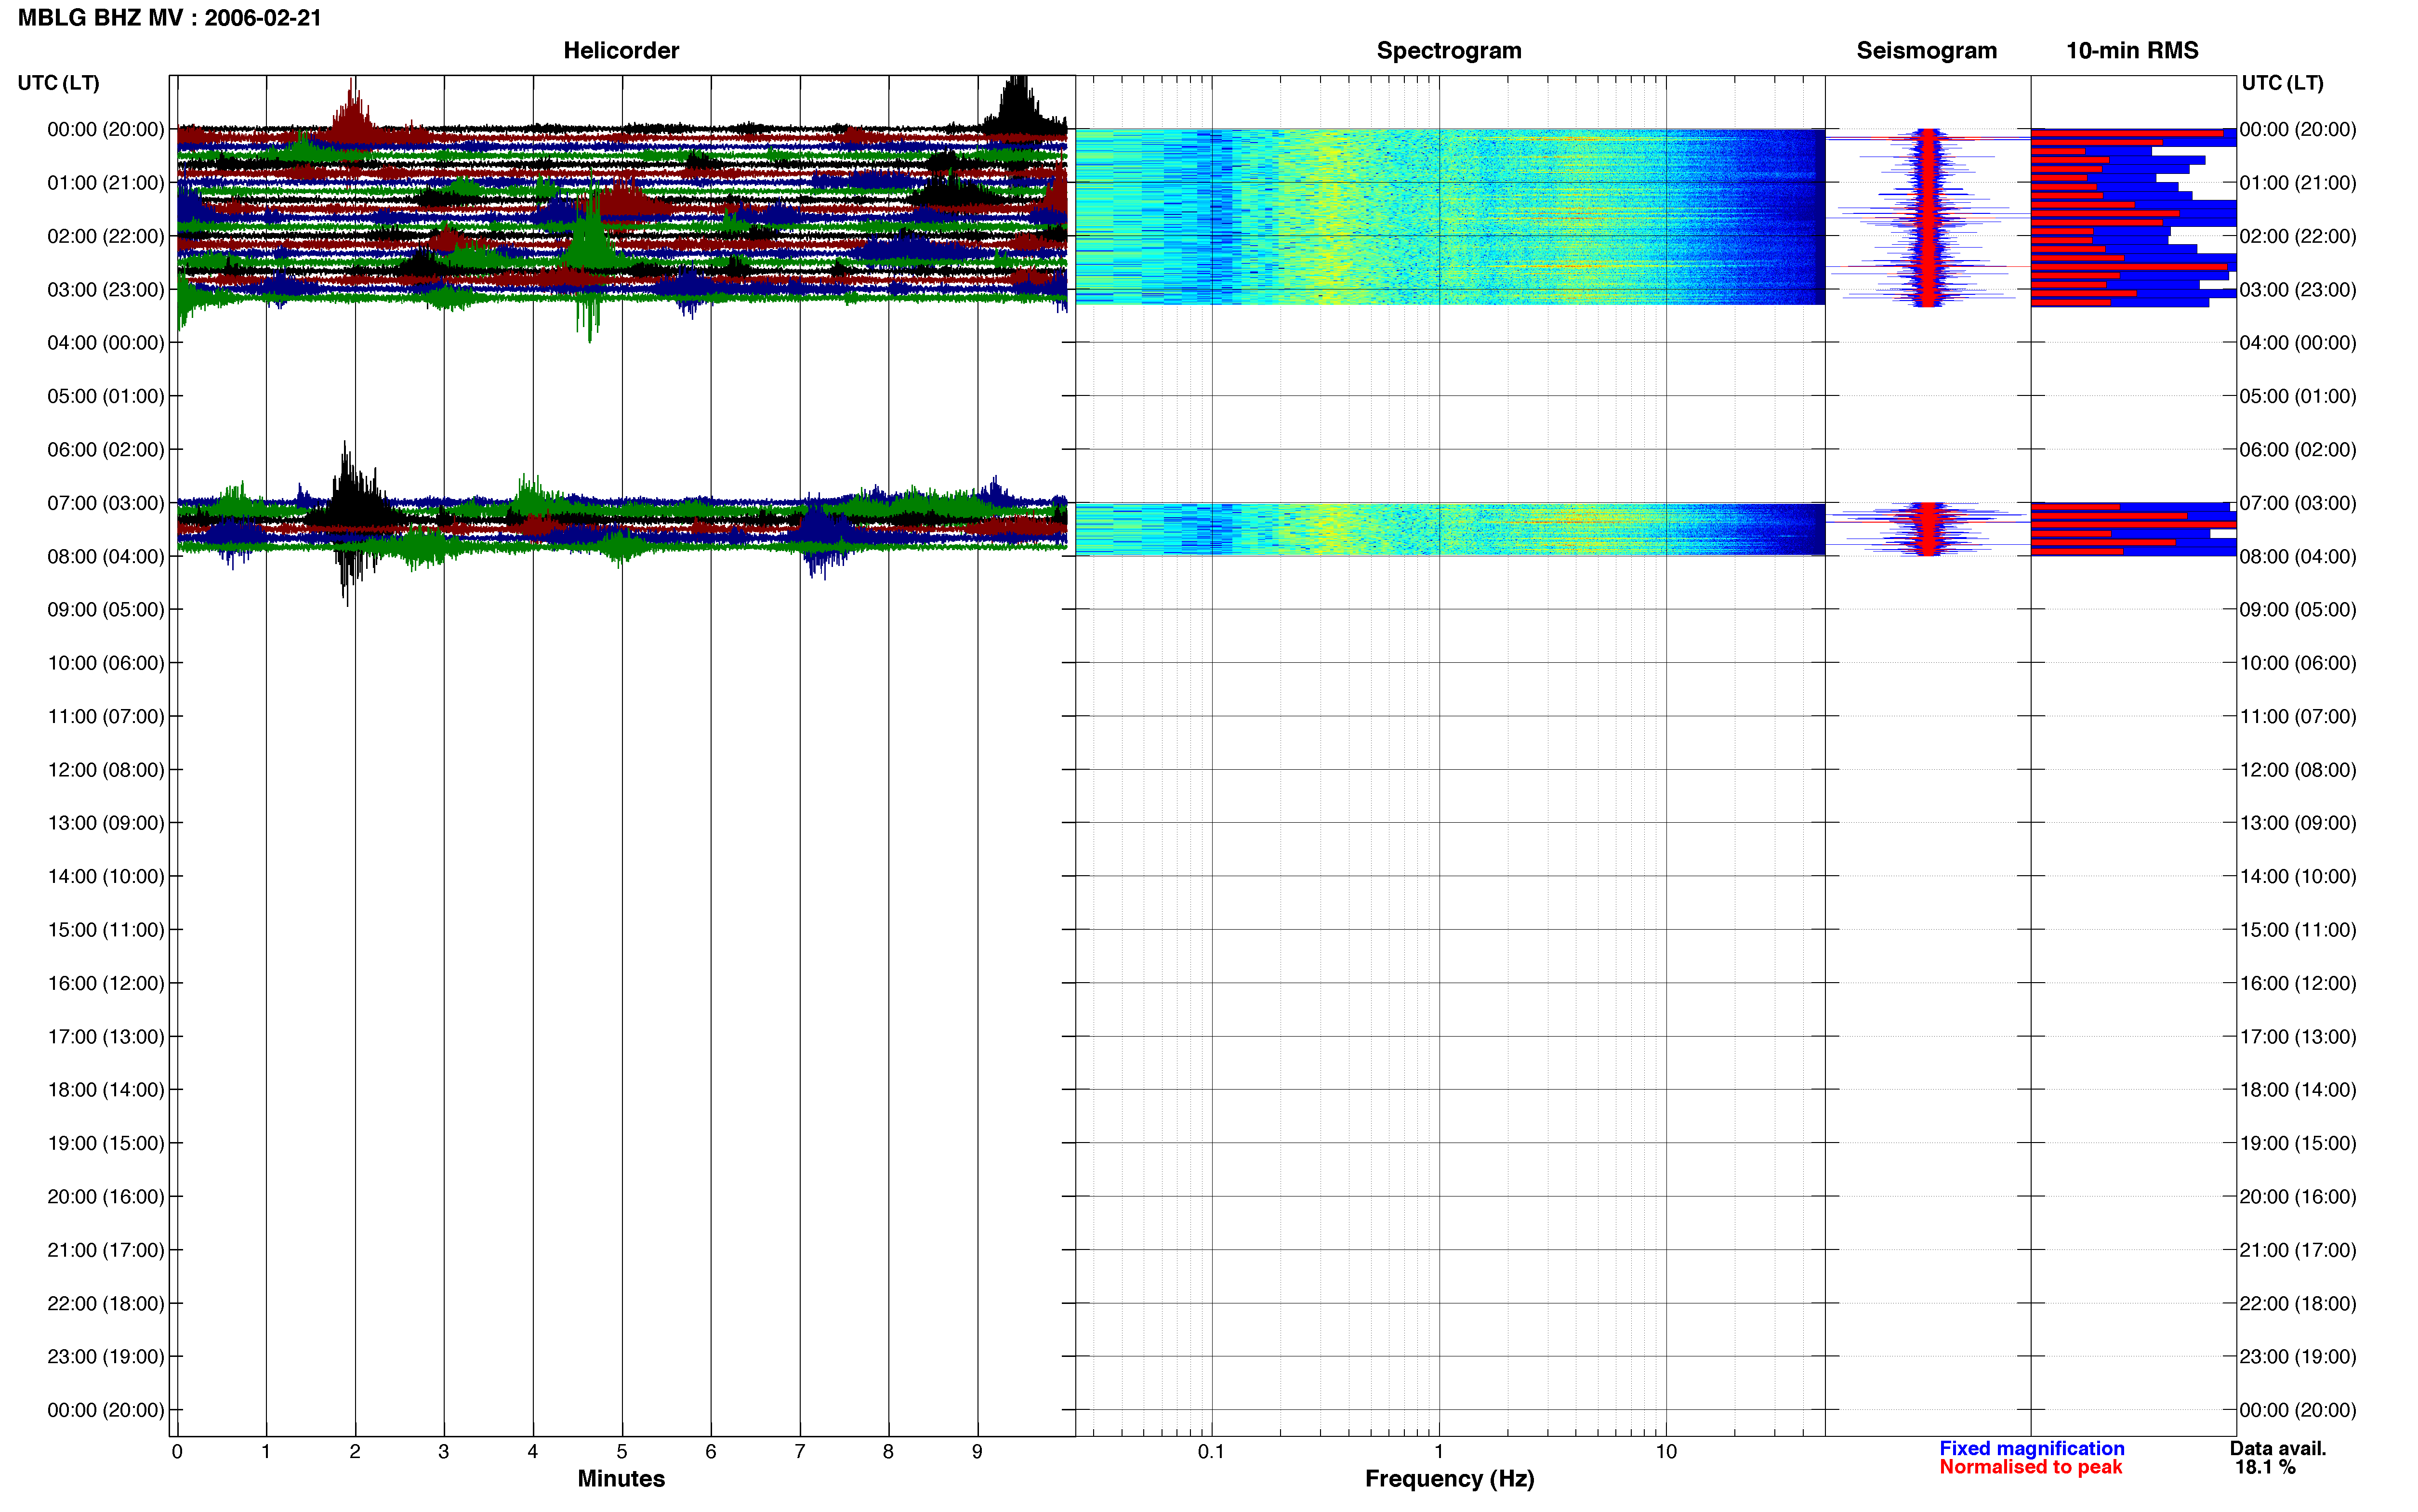Click the title text 'MBLG BHZ MV : 2006-02-21'
Viewport: 2418px width, 1512px height.
(169, 18)
